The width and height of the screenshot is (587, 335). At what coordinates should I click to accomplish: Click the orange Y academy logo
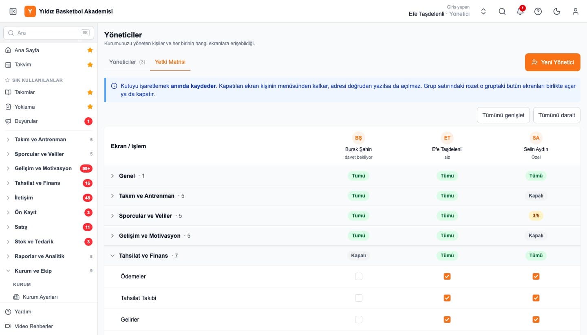pyautogui.click(x=30, y=11)
